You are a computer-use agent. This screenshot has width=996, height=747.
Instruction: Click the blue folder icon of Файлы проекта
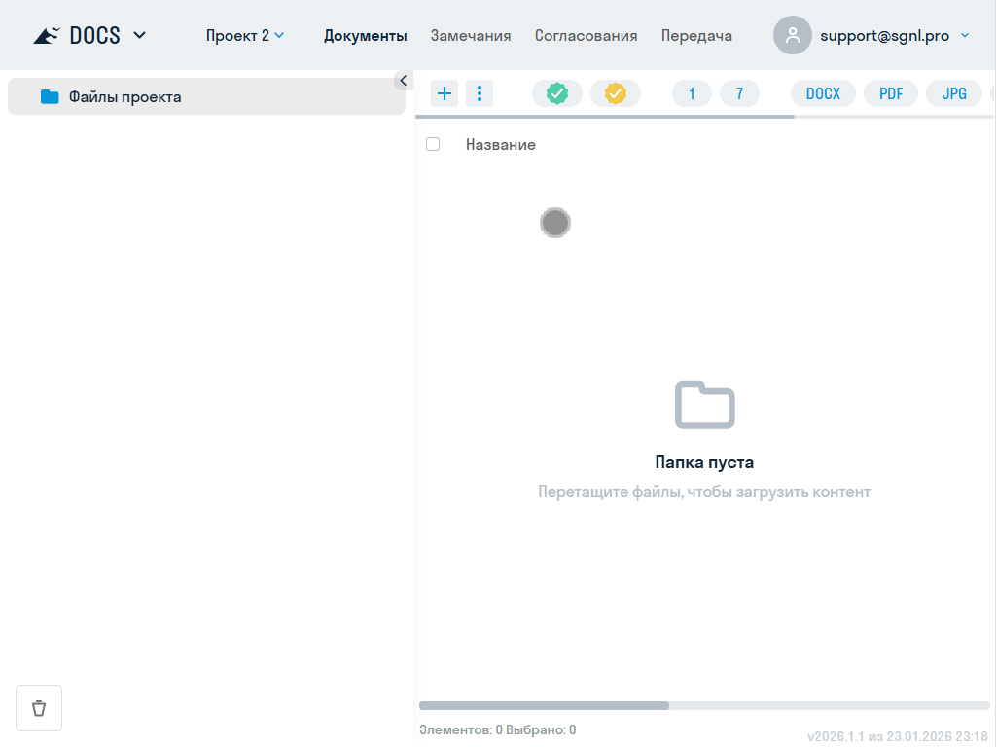click(x=50, y=97)
